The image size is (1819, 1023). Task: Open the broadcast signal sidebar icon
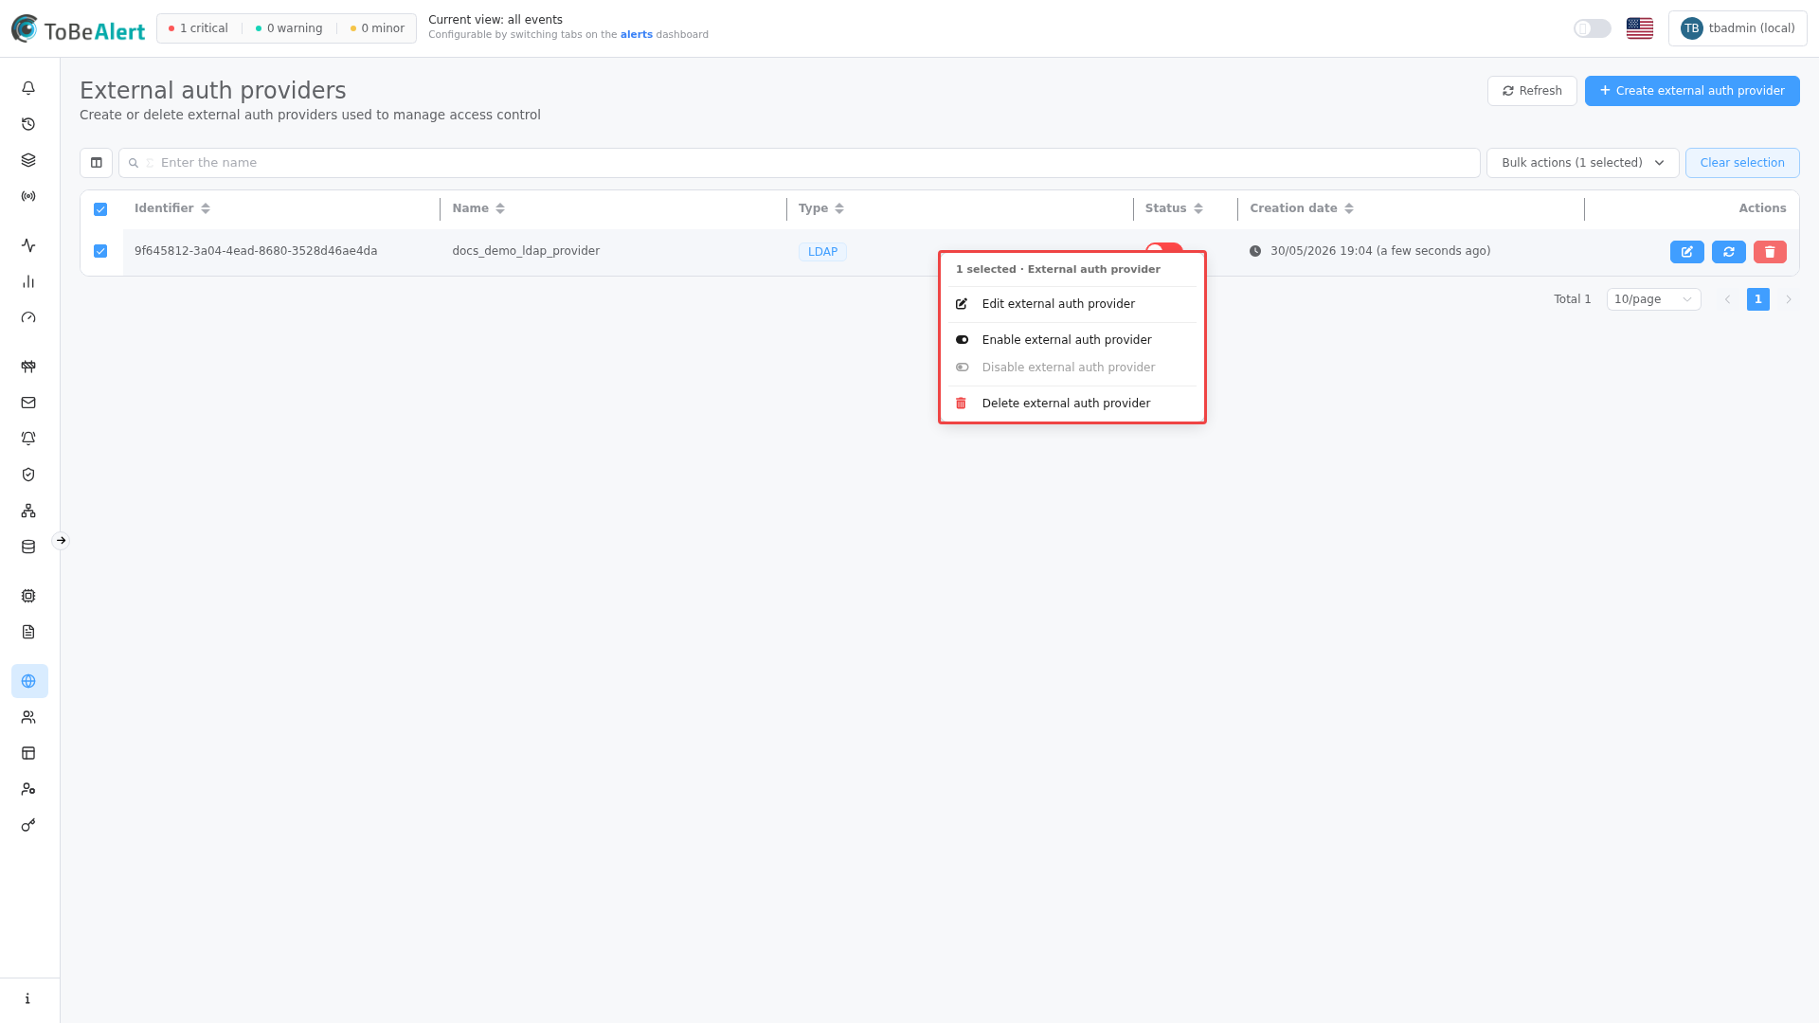(x=28, y=196)
